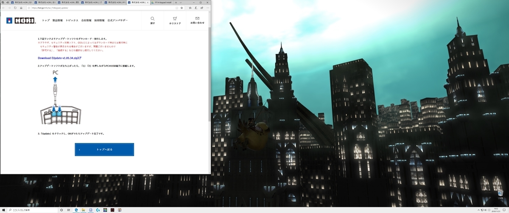
Task: Open the Action Center notification icon
Action: [504, 210]
